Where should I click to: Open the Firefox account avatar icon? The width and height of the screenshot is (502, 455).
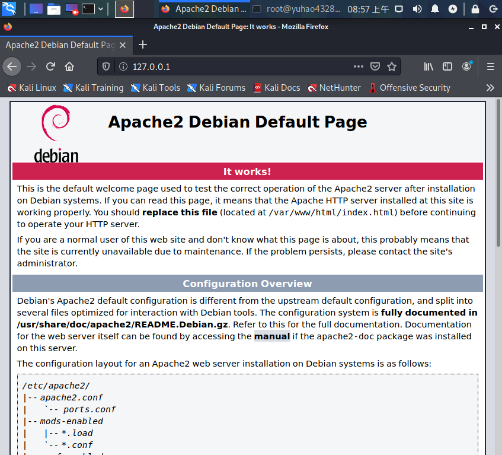click(467, 66)
